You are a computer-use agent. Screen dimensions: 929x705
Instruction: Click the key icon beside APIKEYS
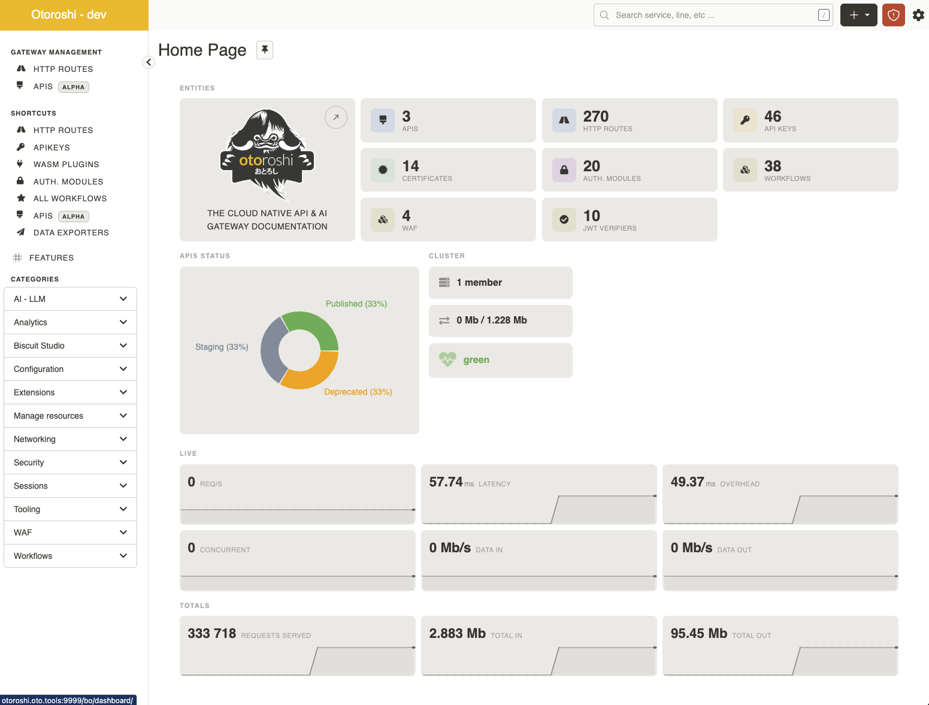point(20,147)
